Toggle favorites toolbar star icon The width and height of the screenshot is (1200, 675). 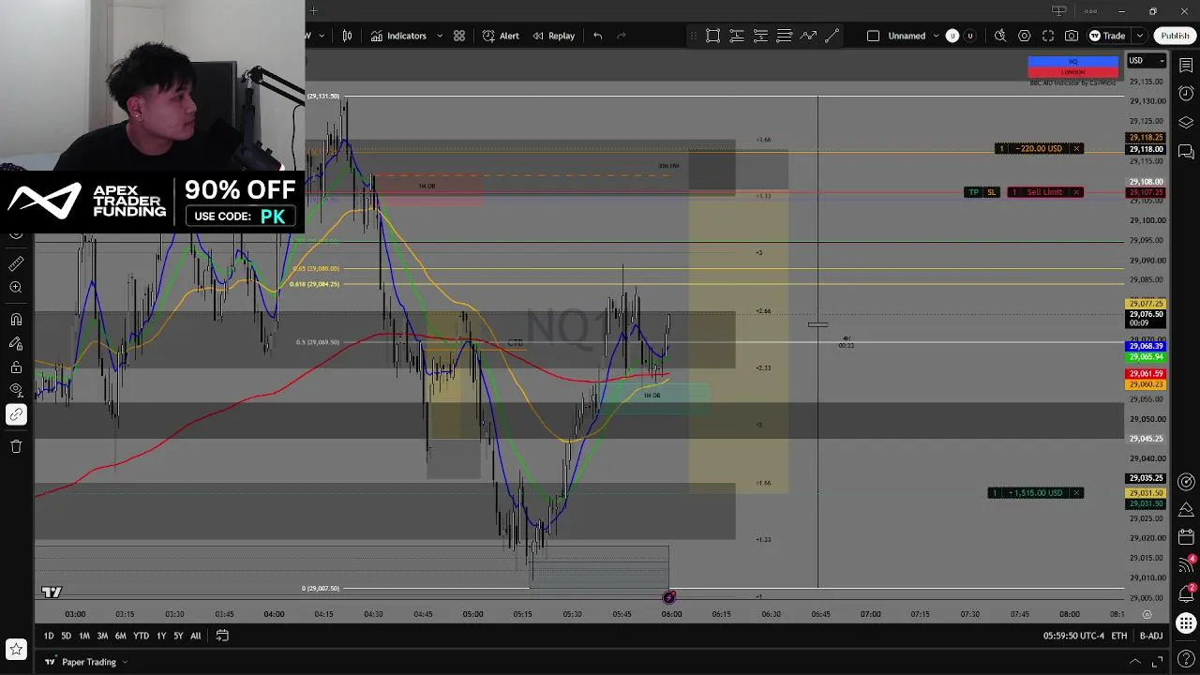click(16, 649)
